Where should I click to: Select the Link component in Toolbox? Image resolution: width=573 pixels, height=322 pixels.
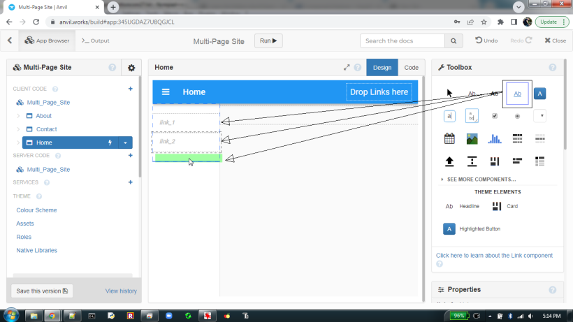[x=517, y=94]
